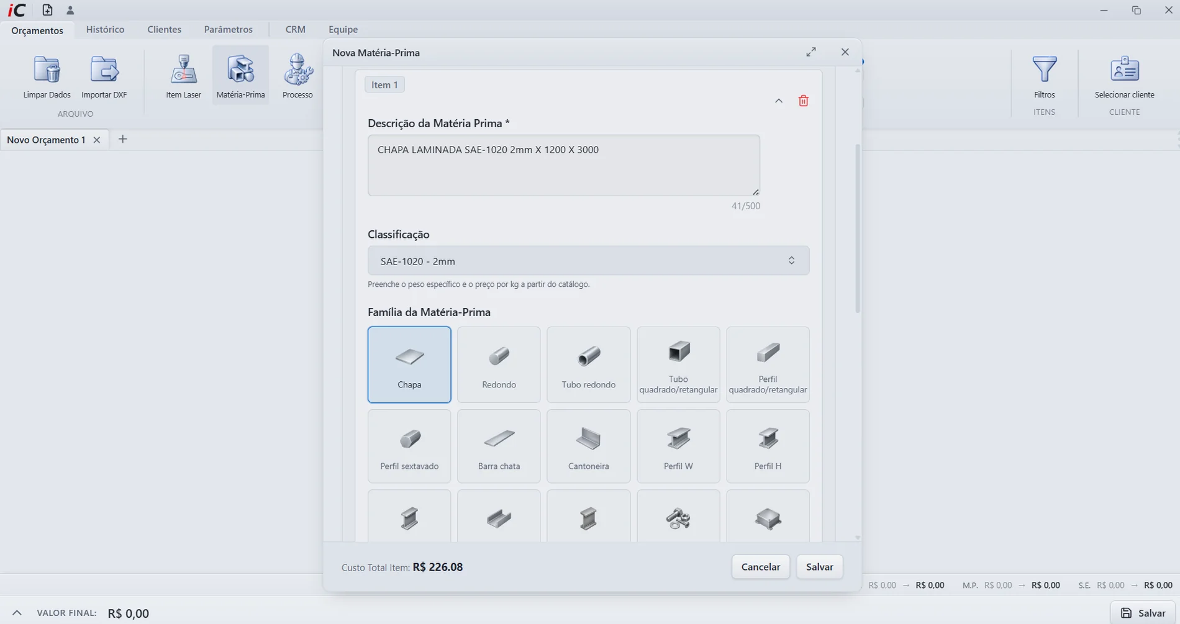Screen dimensions: 1180x624
Task: Choose the Tubo redondo family card
Action: (x=588, y=364)
